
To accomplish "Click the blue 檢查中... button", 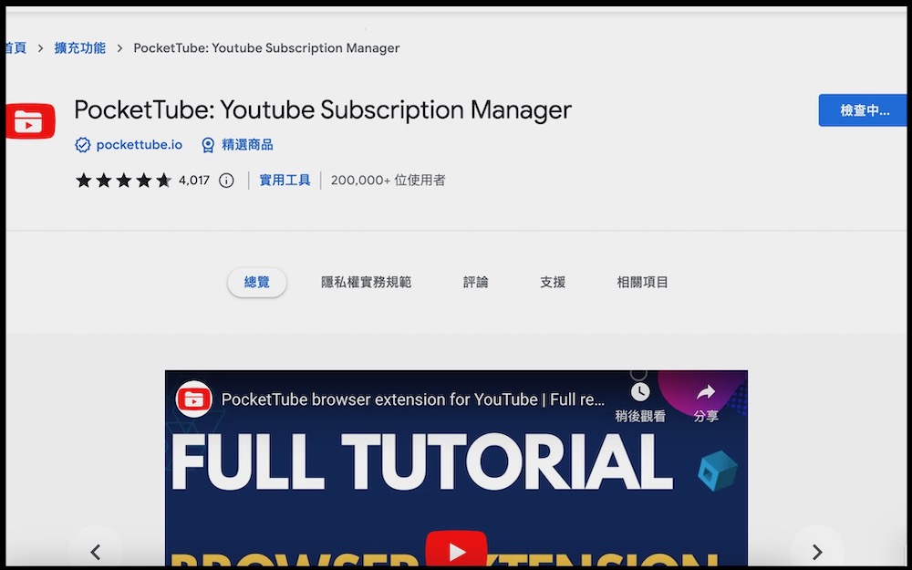I will tap(863, 110).
